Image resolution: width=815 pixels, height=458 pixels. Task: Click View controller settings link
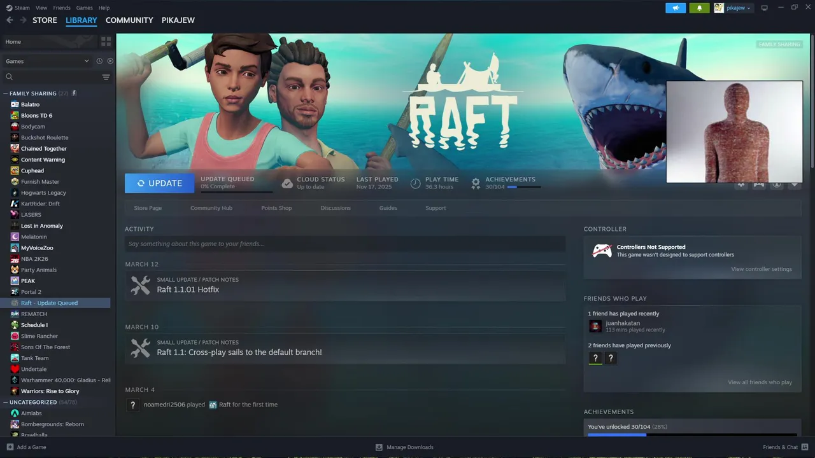[762, 269]
